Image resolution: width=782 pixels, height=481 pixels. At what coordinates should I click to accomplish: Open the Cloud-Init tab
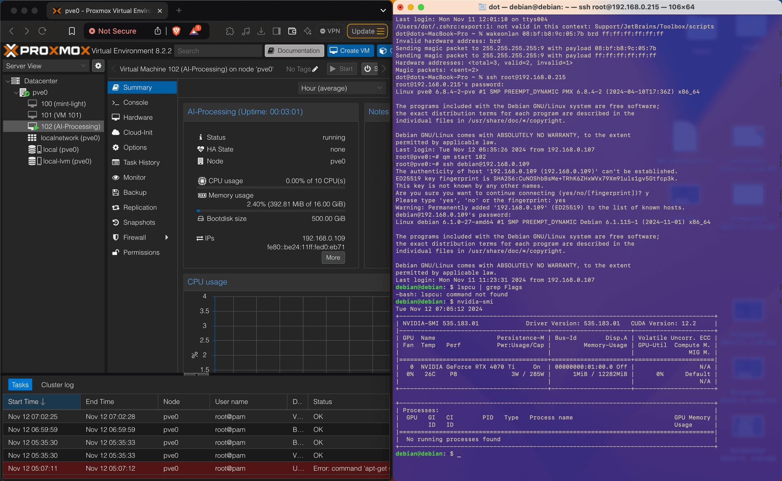142,132
